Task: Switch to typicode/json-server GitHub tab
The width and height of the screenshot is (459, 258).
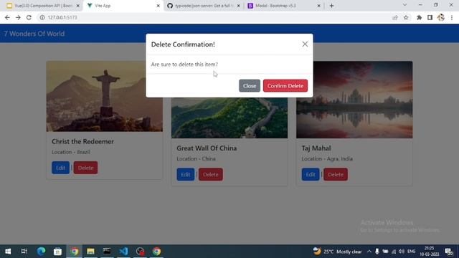Action: (x=203, y=6)
